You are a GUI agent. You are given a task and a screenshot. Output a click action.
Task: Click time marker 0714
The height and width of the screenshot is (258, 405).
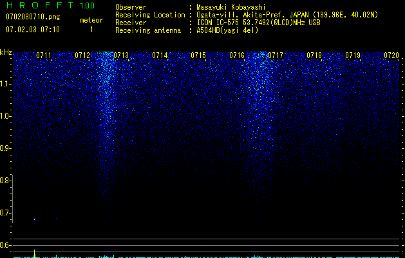(x=160, y=55)
